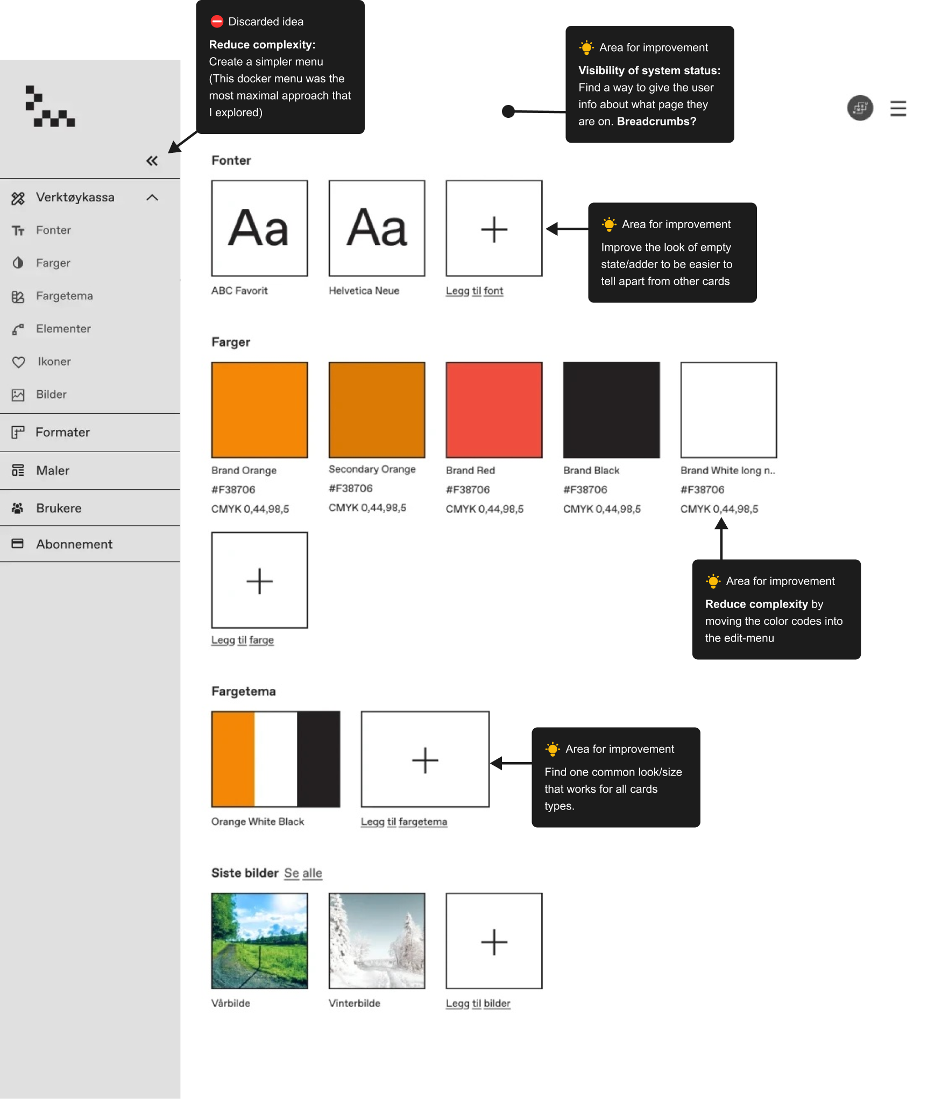Click the brand logo in the sidebar
The height and width of the screenshot is (1099, 928).
[x=50, y=106]
